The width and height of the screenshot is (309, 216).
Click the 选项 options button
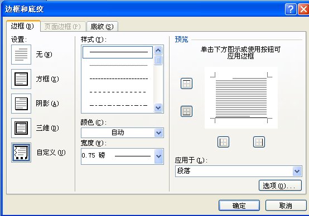pos(280,185)
